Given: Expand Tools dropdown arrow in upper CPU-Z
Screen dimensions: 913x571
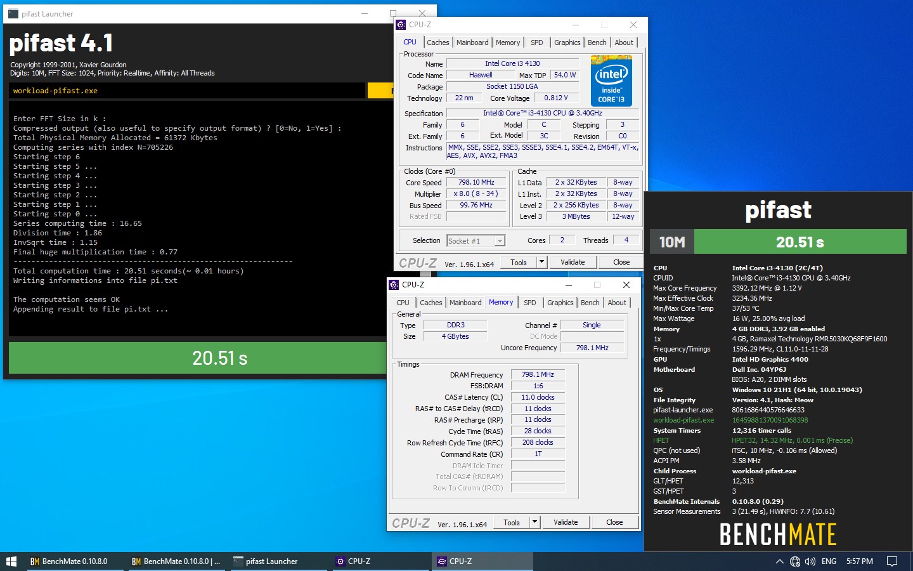Looking at the screenshot, I should [541, 262].
